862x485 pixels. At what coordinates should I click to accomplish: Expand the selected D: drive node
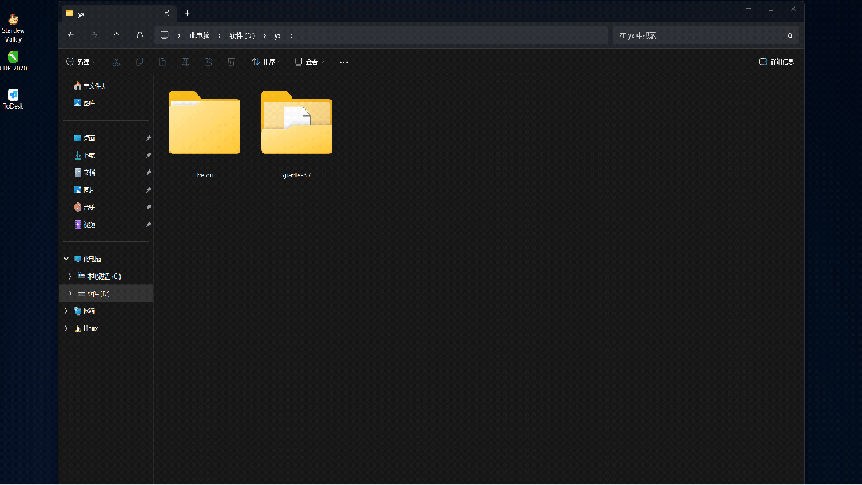coord(70,294)
